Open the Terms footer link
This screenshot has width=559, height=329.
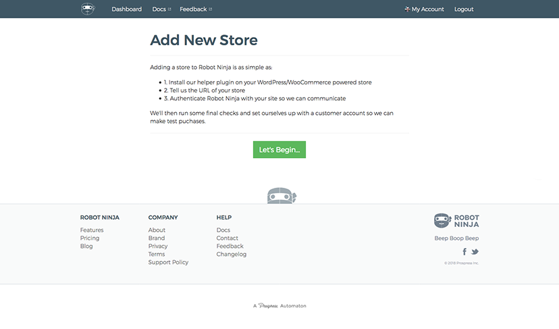(157, 254)
